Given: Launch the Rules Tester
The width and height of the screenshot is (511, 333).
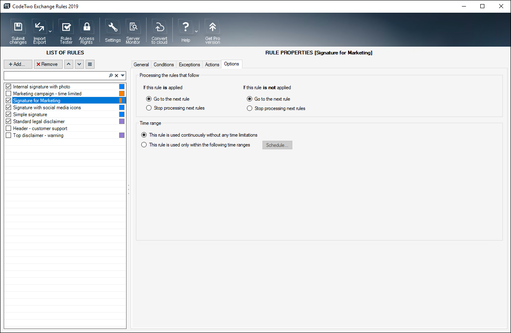Looking at the screenshot, I should pos(66,27).
